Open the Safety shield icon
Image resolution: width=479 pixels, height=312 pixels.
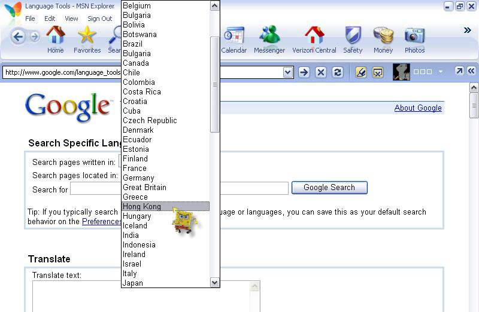353,39
